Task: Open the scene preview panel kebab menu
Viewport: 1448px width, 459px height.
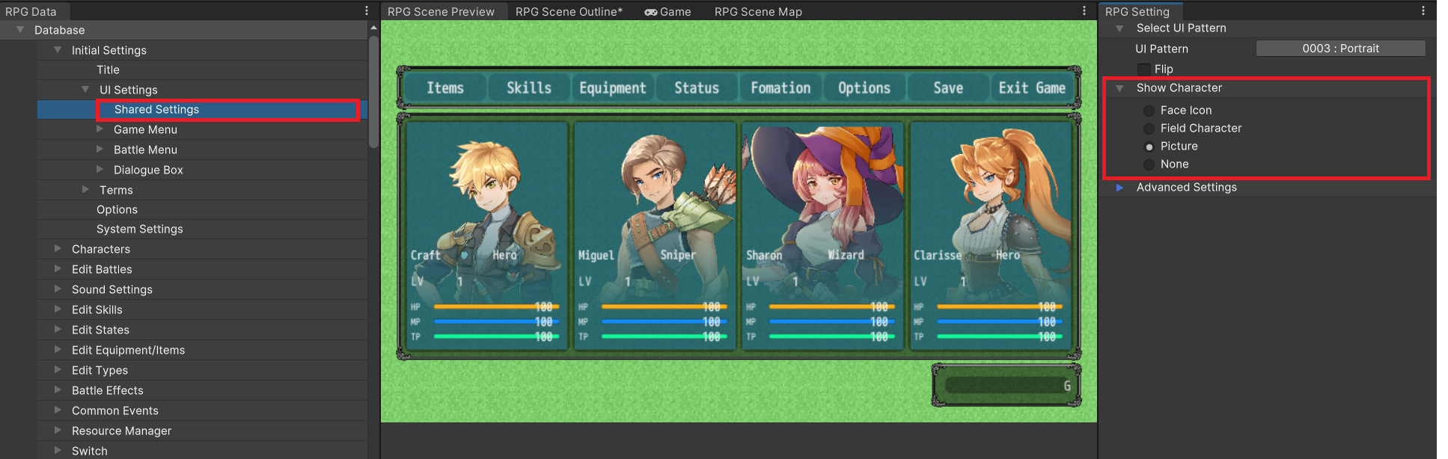Action: tap(1084, 10)
